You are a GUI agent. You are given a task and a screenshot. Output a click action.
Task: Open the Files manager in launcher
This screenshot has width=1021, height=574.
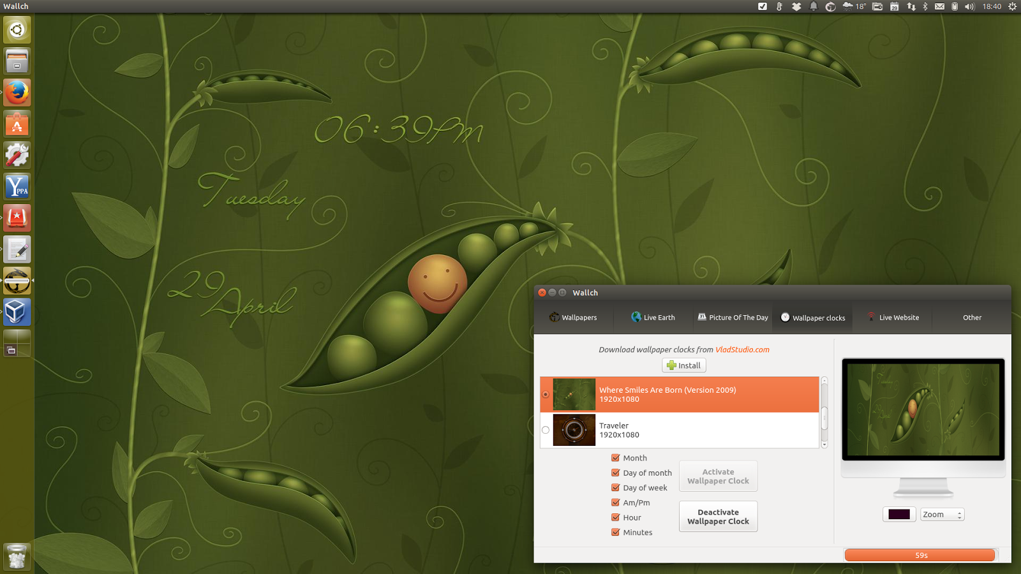click(17, 61)
